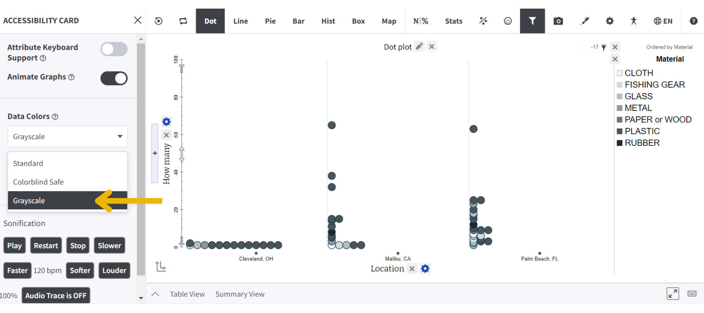Open Location axis gear settings
This screenshot has width=704, height=313.
tap(425, 269)
